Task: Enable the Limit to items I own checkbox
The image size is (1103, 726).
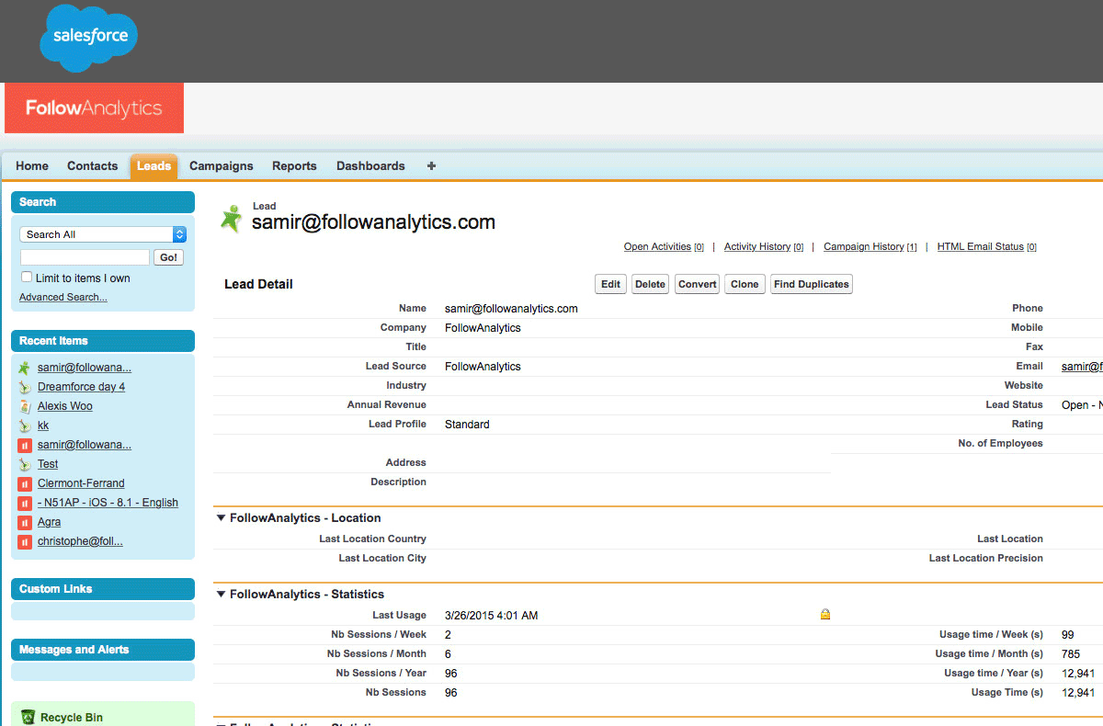Action: (27, 278)
